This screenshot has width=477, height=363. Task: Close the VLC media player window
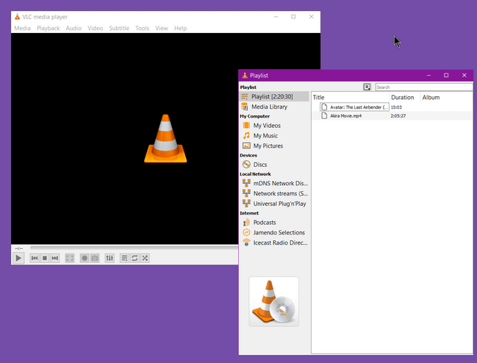(x=311, y=17)
